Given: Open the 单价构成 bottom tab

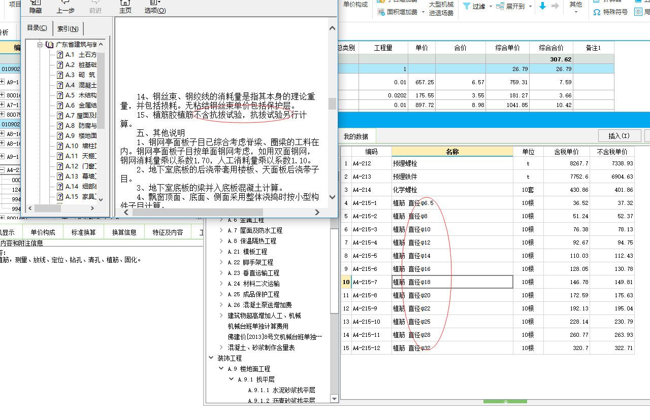Looking at the screenshot, I should click(x=43, y=232).
